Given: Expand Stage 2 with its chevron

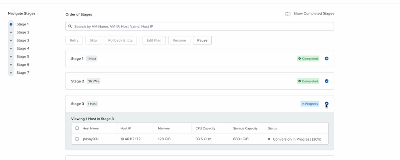Looking at the screenshot, I should point(327,81).
